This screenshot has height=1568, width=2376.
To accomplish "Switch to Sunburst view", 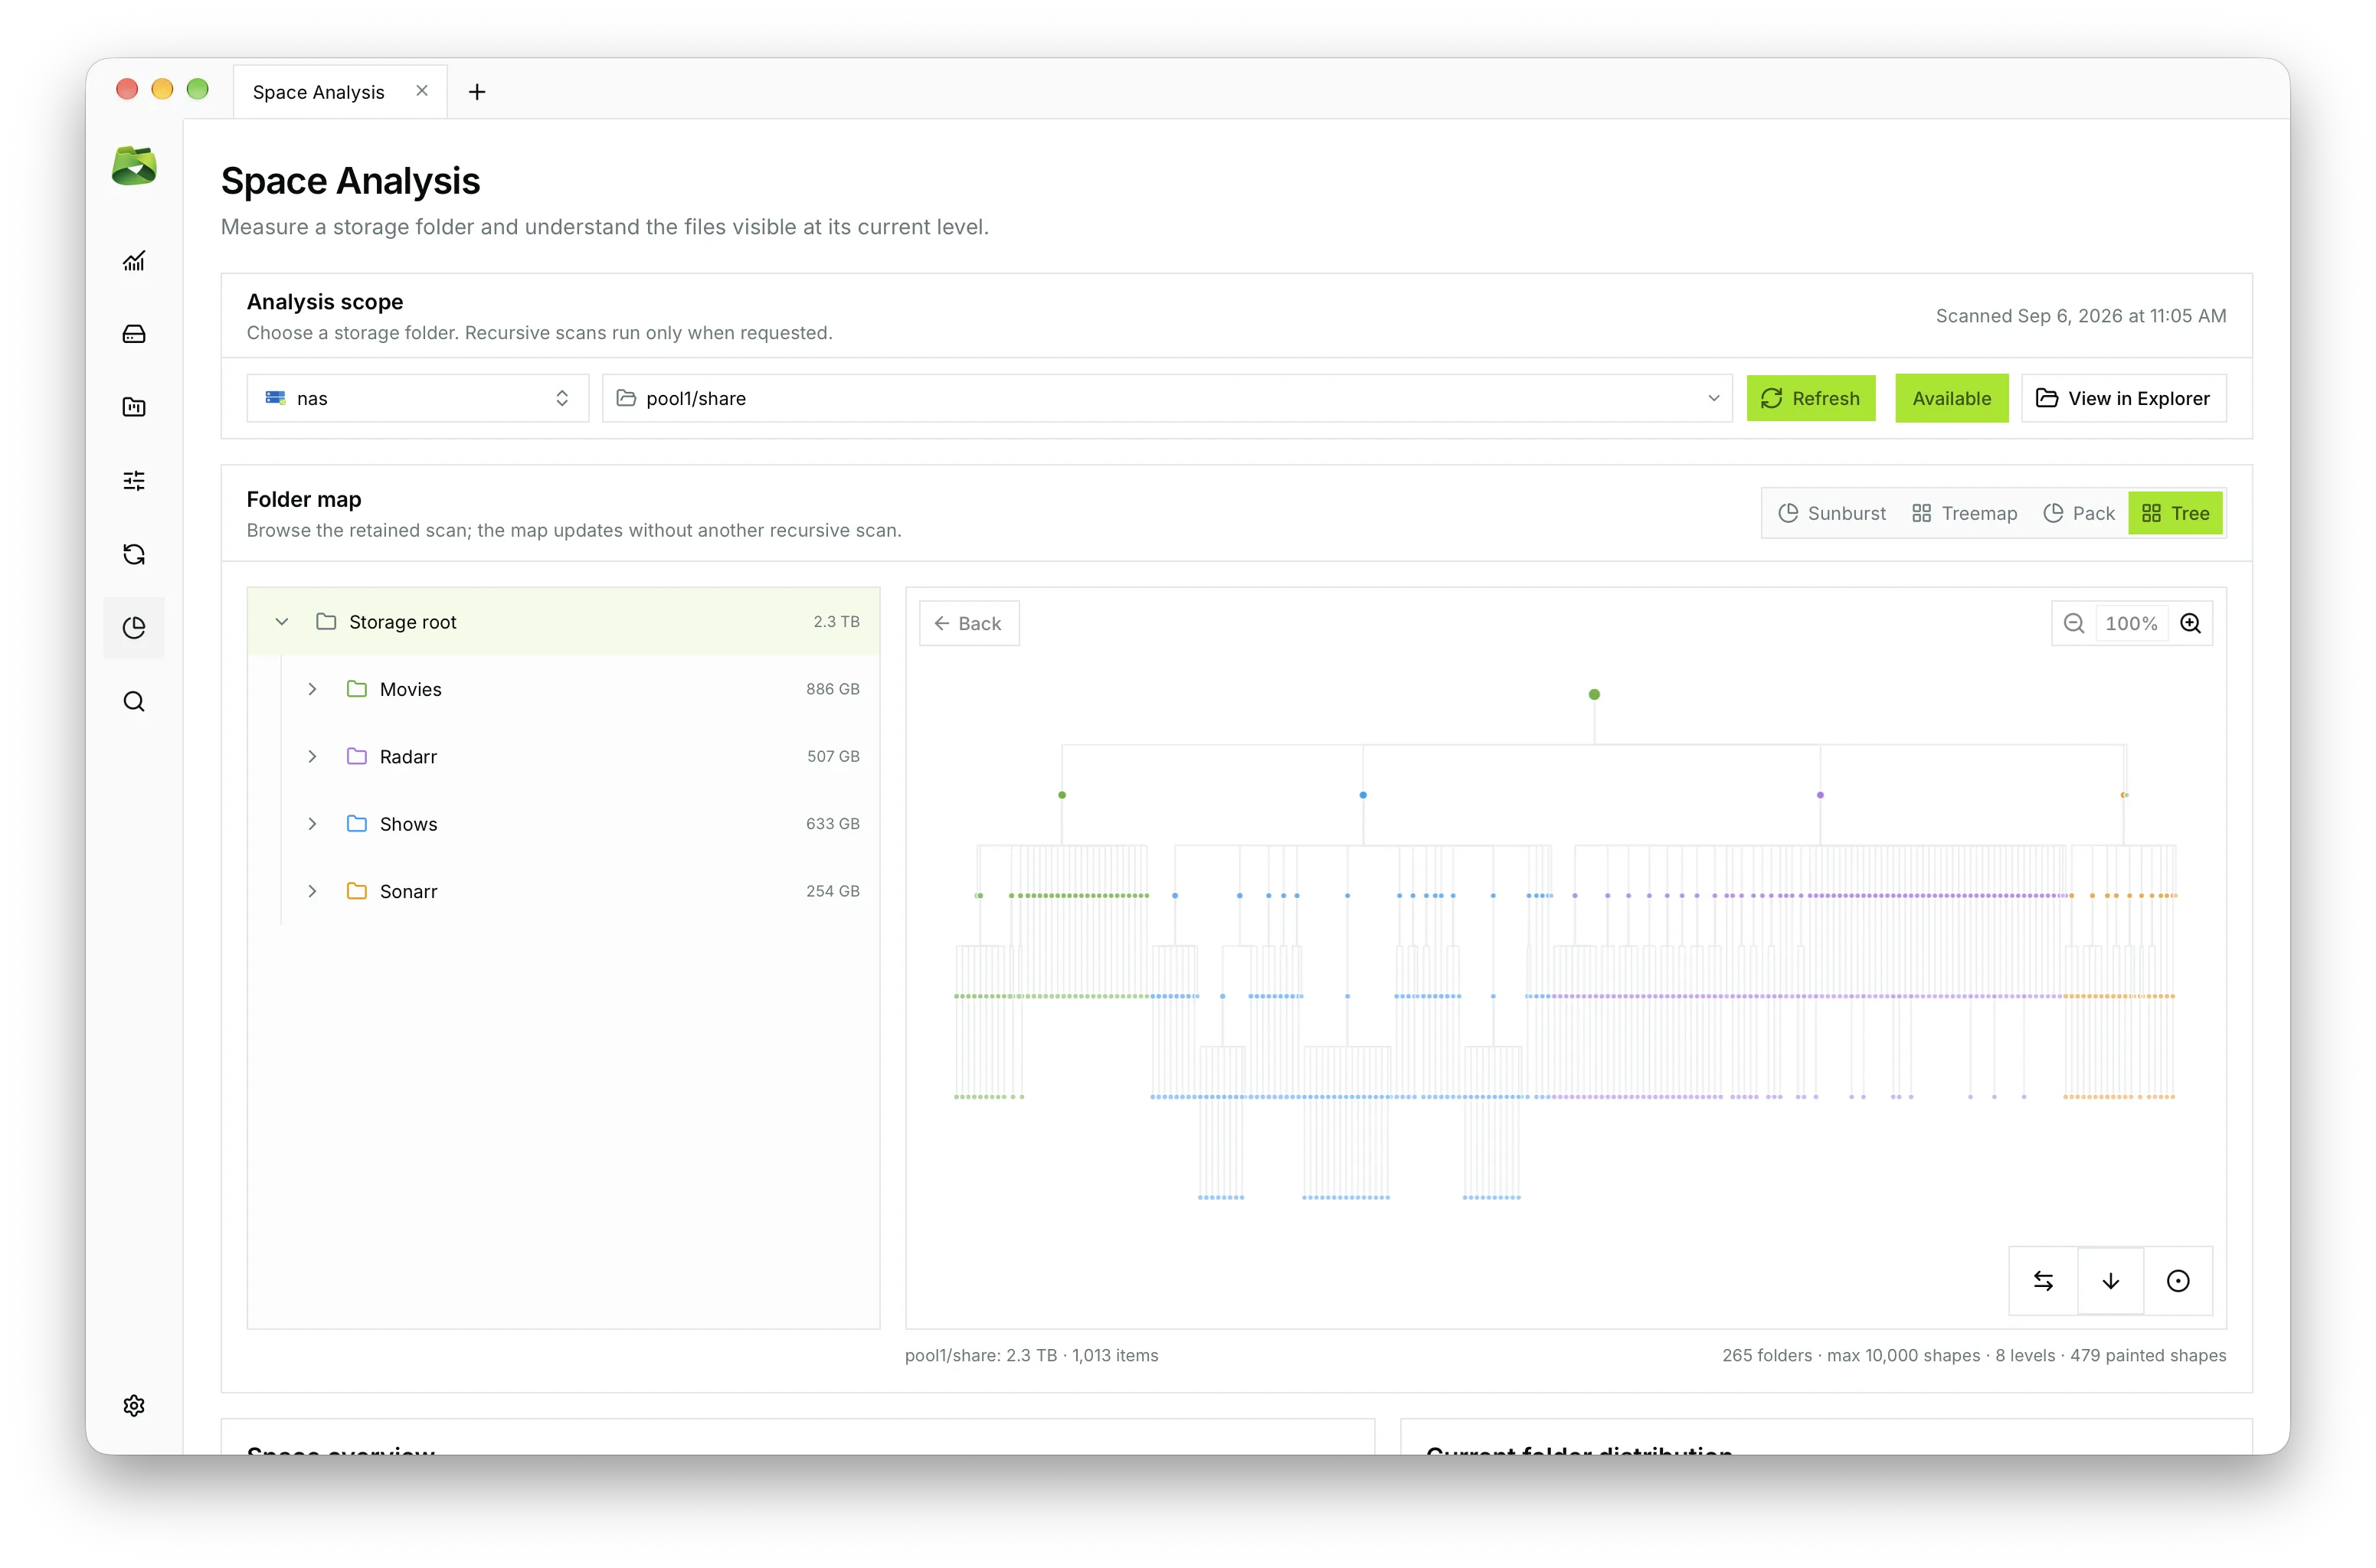I will [x=1831, y=513].
